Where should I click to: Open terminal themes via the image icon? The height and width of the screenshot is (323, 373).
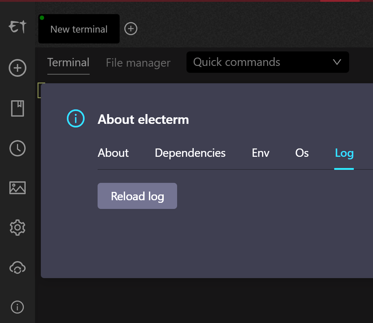(x=17, y=188)
